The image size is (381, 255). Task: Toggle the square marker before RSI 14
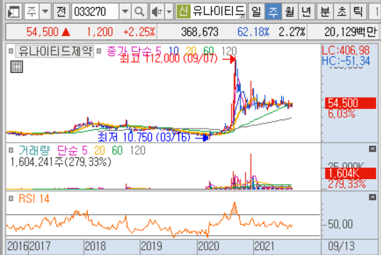pos(11,199)
